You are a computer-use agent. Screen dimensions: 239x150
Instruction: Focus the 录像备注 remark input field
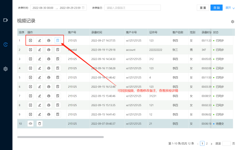[132, 8]
